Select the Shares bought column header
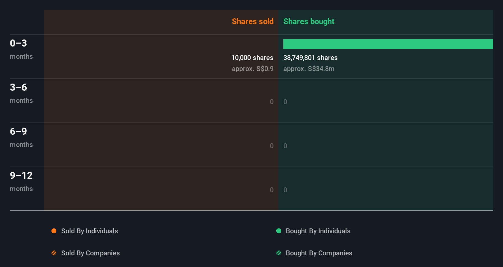This screenshot has width=503, height=267. pyautogui.click(x=309, y=21)
